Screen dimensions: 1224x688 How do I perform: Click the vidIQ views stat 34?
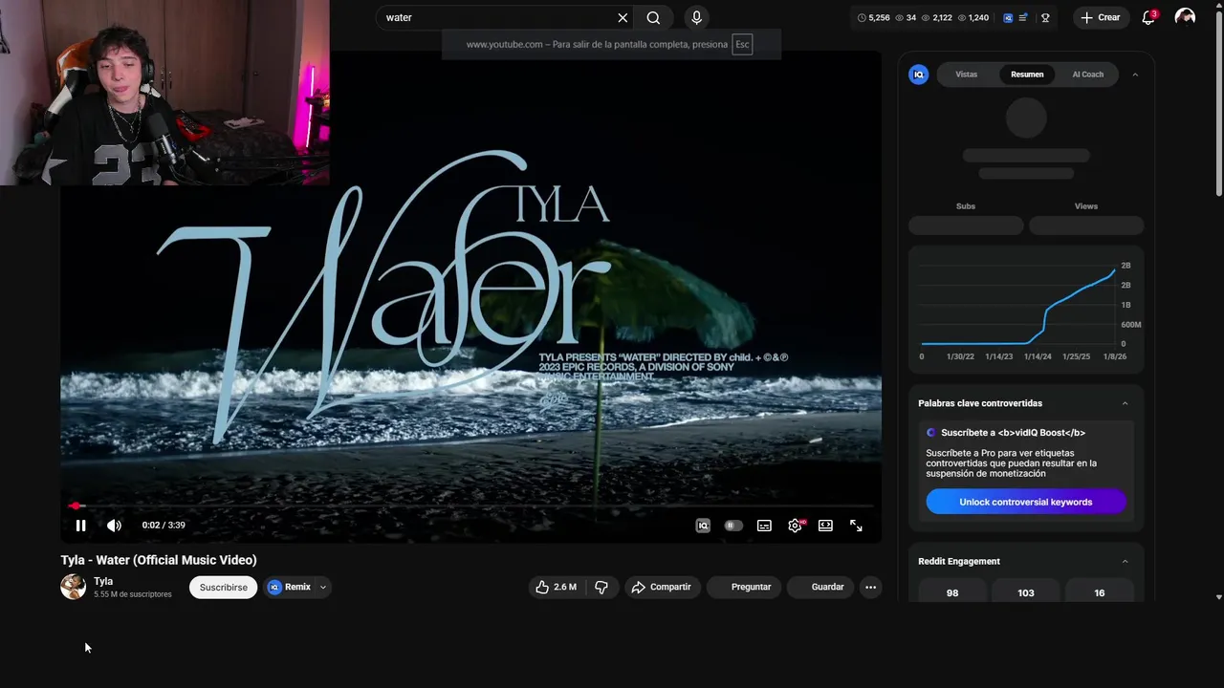[906, 17]
